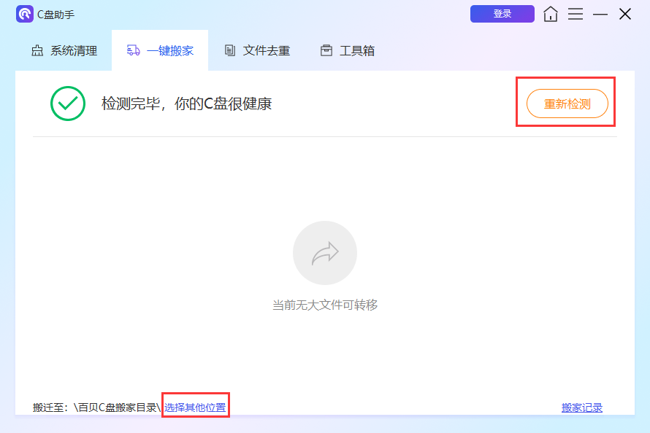Click the C盘助手 logo icon
650x433 pixels.
[25, 14]
